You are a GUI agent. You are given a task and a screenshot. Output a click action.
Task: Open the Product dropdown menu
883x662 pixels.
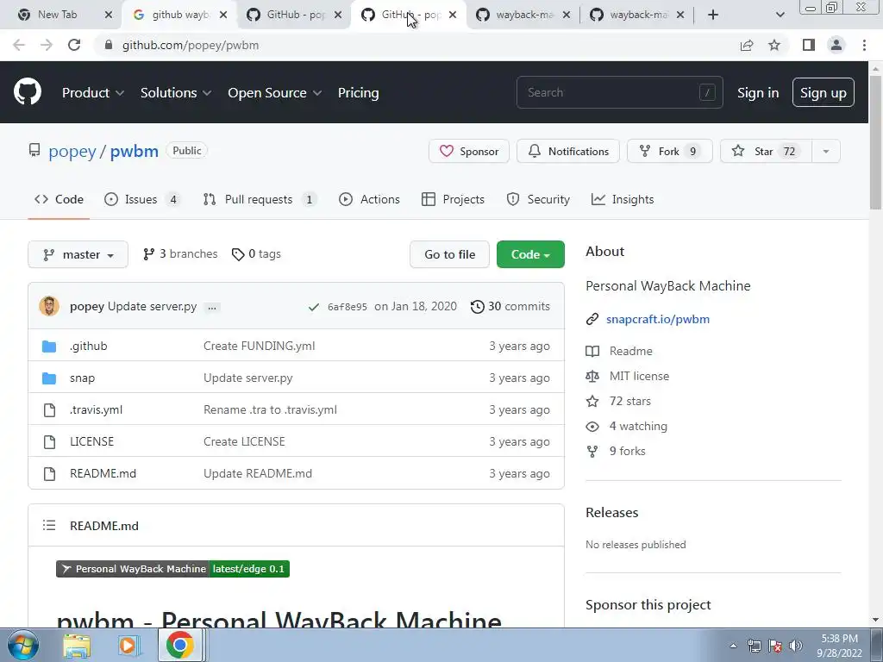tap(93, 93)
